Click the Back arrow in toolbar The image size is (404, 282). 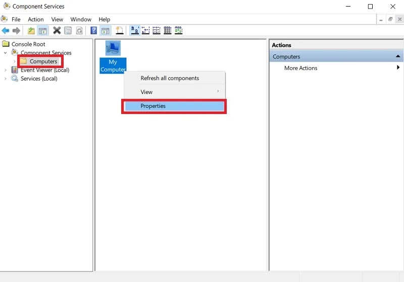point(6,31)
